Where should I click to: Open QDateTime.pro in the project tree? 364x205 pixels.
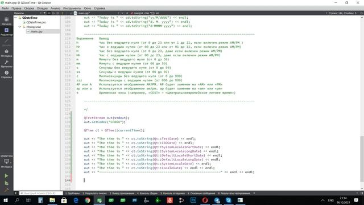[36, 22]
